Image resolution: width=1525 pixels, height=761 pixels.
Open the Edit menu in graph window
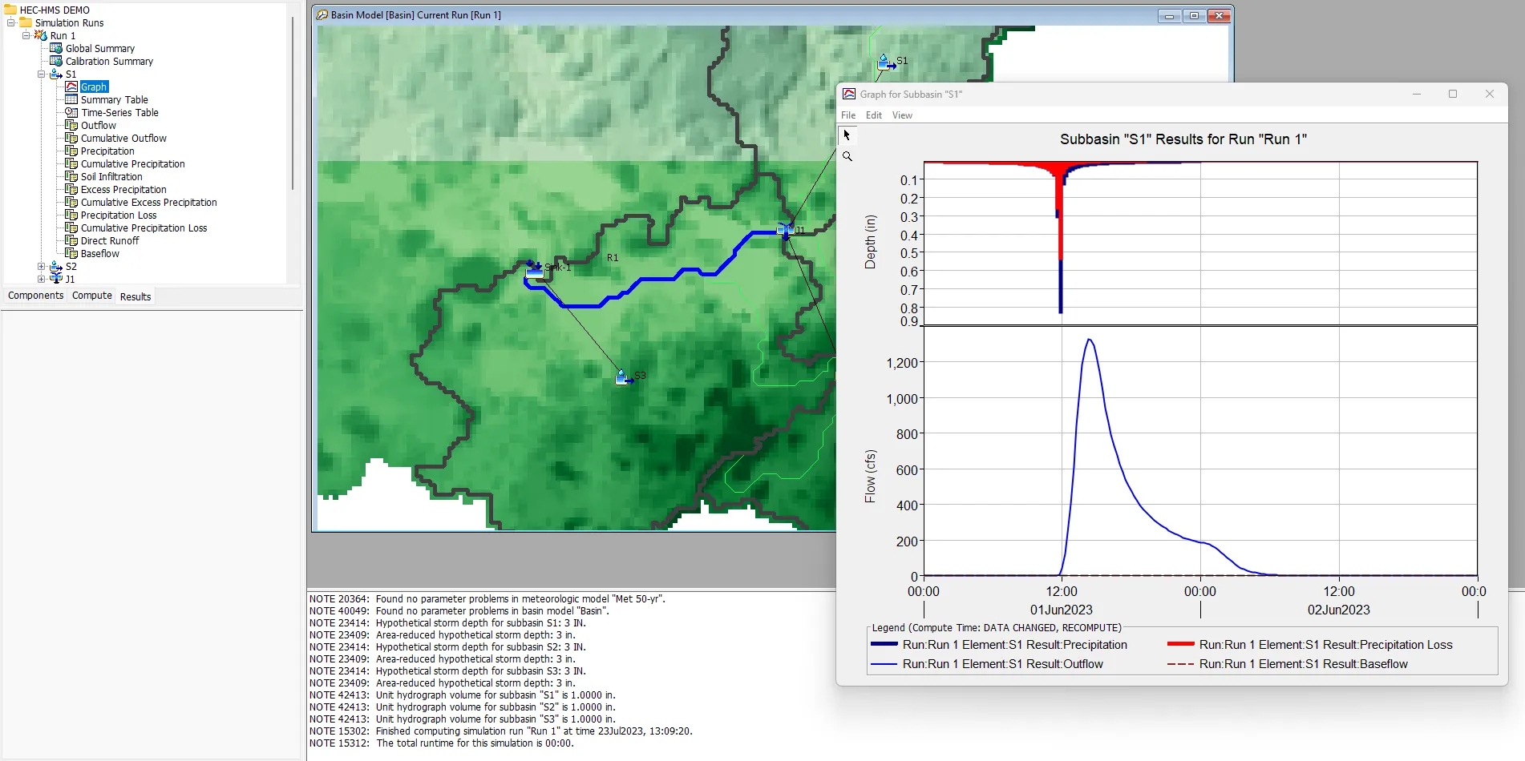[x=874, y=115]
